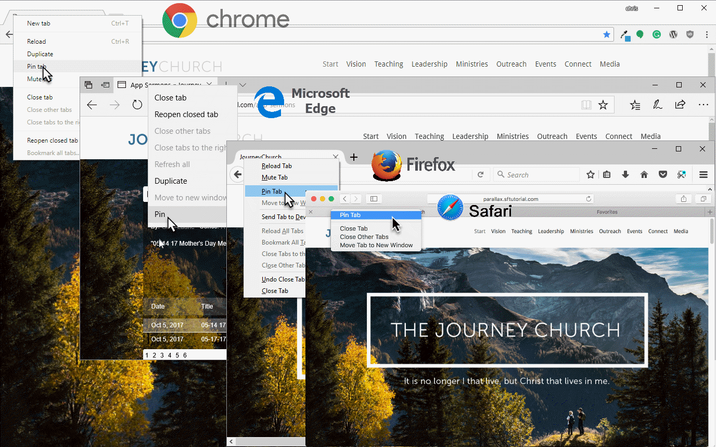The height and width of the screenshot is (447, 716).
Task: Click the Chrome bookmark star icon
Action: point(607,34)
